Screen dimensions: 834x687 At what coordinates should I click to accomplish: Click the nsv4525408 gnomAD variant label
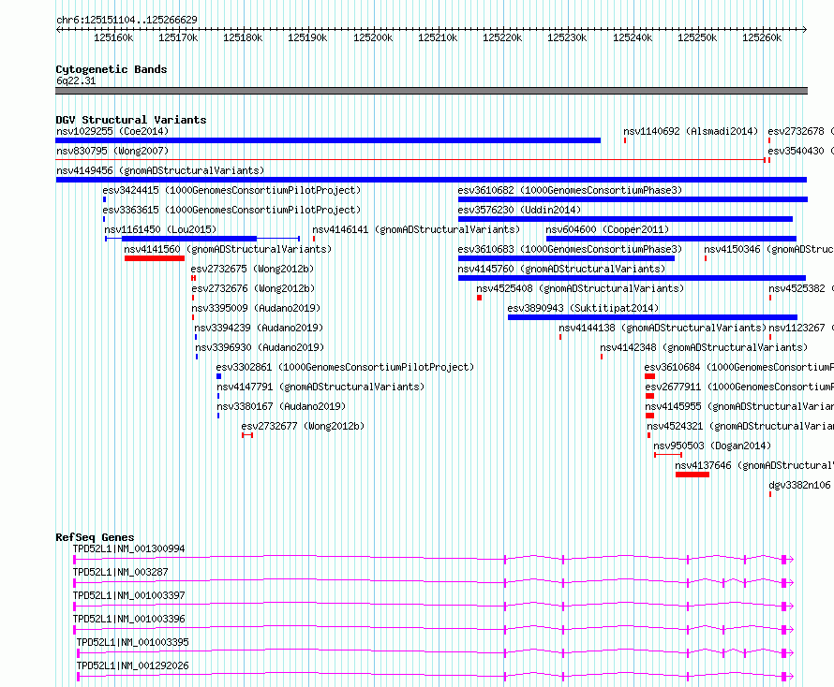[580, 288]
